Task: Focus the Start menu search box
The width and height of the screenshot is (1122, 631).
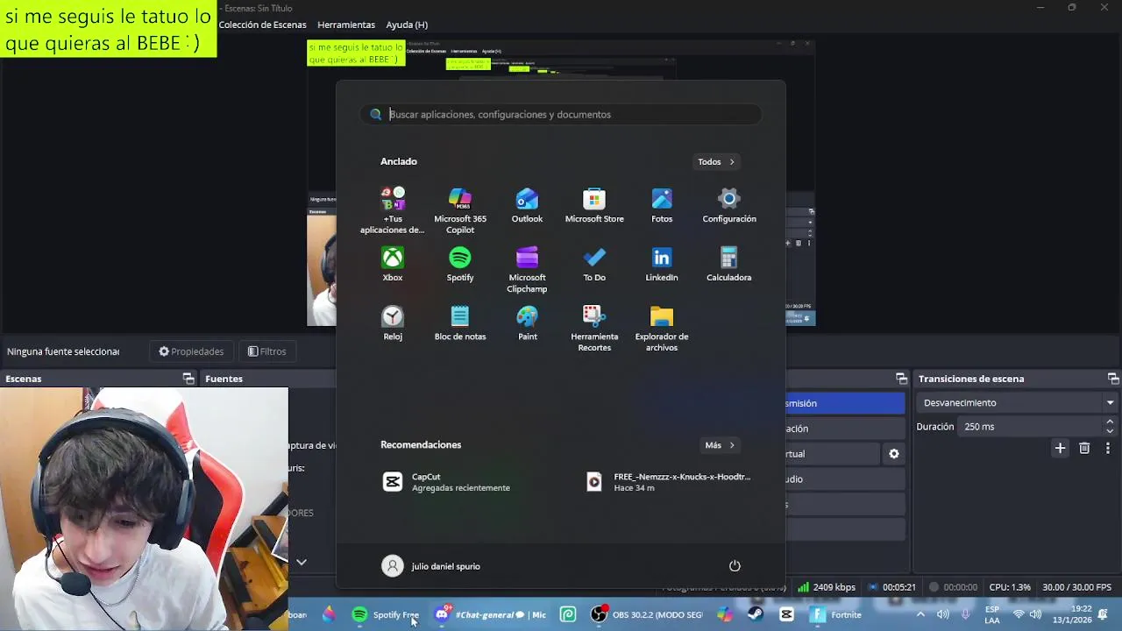Action: coord(561,114)
